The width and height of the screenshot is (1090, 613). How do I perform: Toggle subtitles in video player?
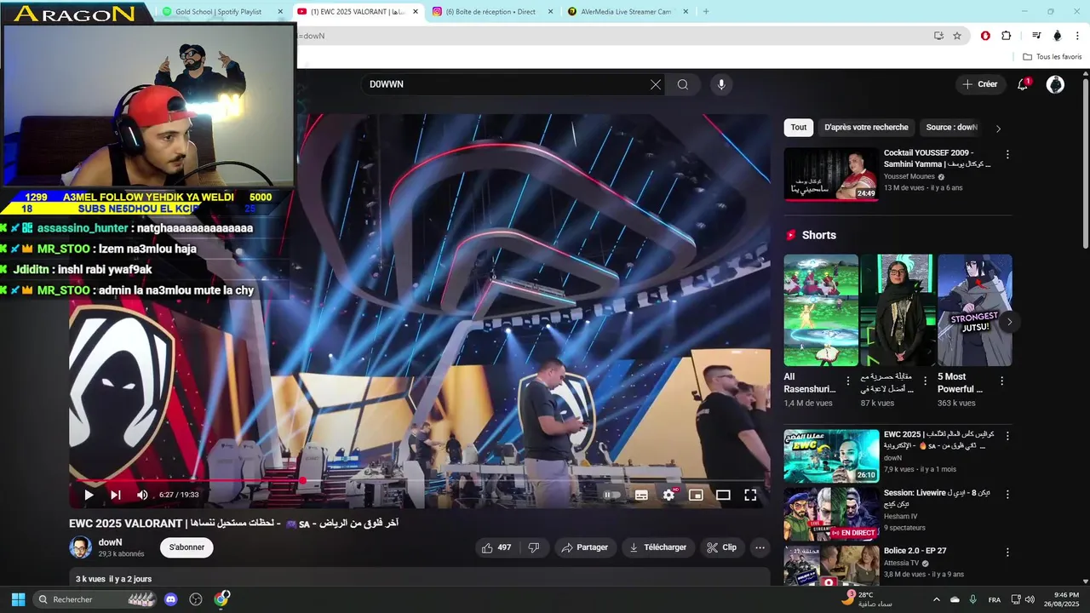click(x=641, y=495)
